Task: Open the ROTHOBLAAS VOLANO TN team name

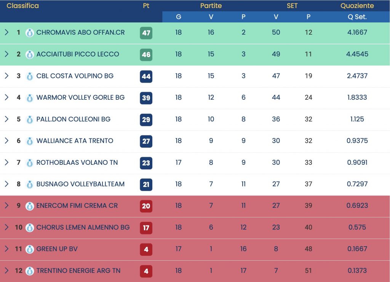Action: (x=77, y=163)
